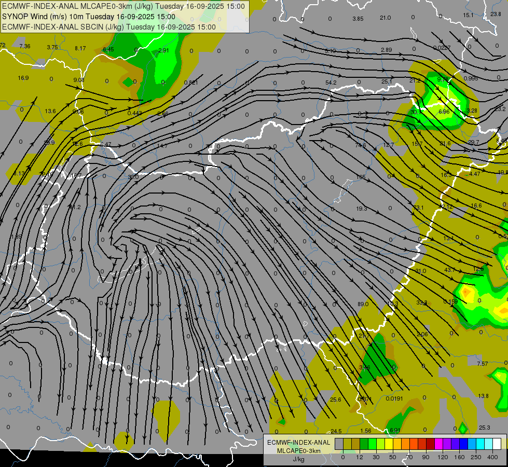Click the legend tick label '90'
The height and width of the screenshot is (467, 508).
click(425, 457)
